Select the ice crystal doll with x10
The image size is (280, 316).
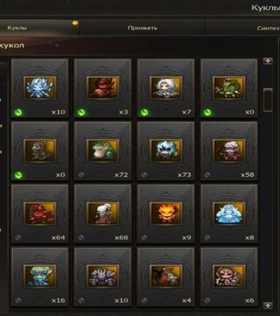click(x=40, y=88)
